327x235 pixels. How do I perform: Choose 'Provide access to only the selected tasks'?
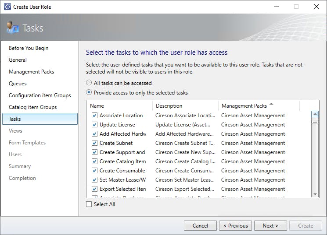point(89,92)
